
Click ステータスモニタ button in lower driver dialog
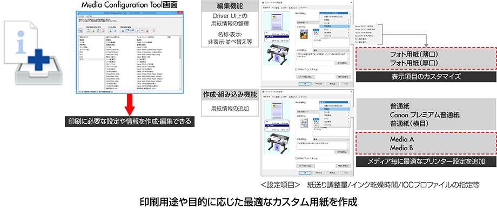305,166
